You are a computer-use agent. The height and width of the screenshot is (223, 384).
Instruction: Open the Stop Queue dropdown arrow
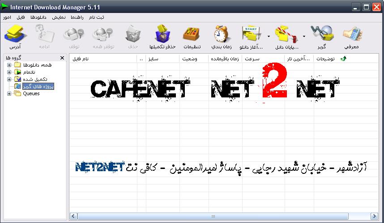click(x=304, y=37)
